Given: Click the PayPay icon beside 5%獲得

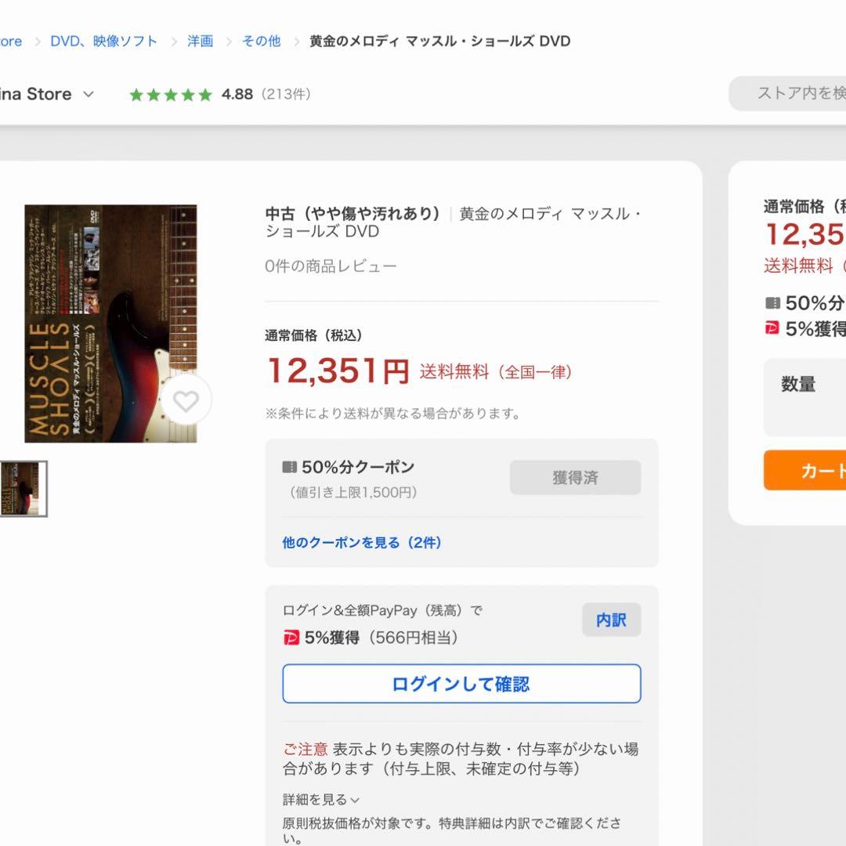Looking at the screenshot, I should tap(291, 638).
